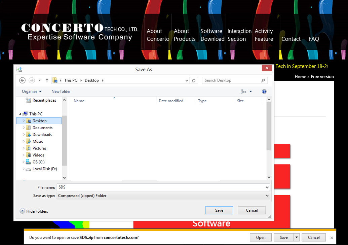Click the Back arrow in Save As dialog
This screenshot has width=348, height=245.
tap(22, 80)
